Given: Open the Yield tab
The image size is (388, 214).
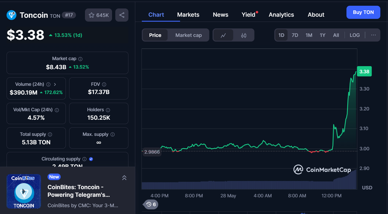Looking at the screenshot, I should click(248, 15).
